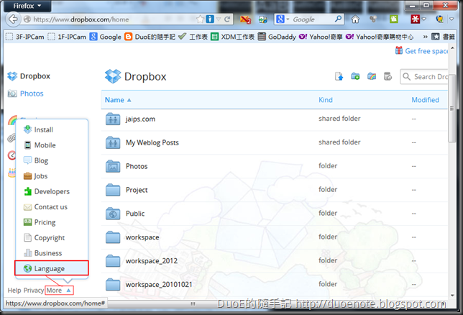Image resolution: width=463 pixels, height=315 pixels.
Task: Click the Dropbox logo in the sidebar
Action: point(12,76)
